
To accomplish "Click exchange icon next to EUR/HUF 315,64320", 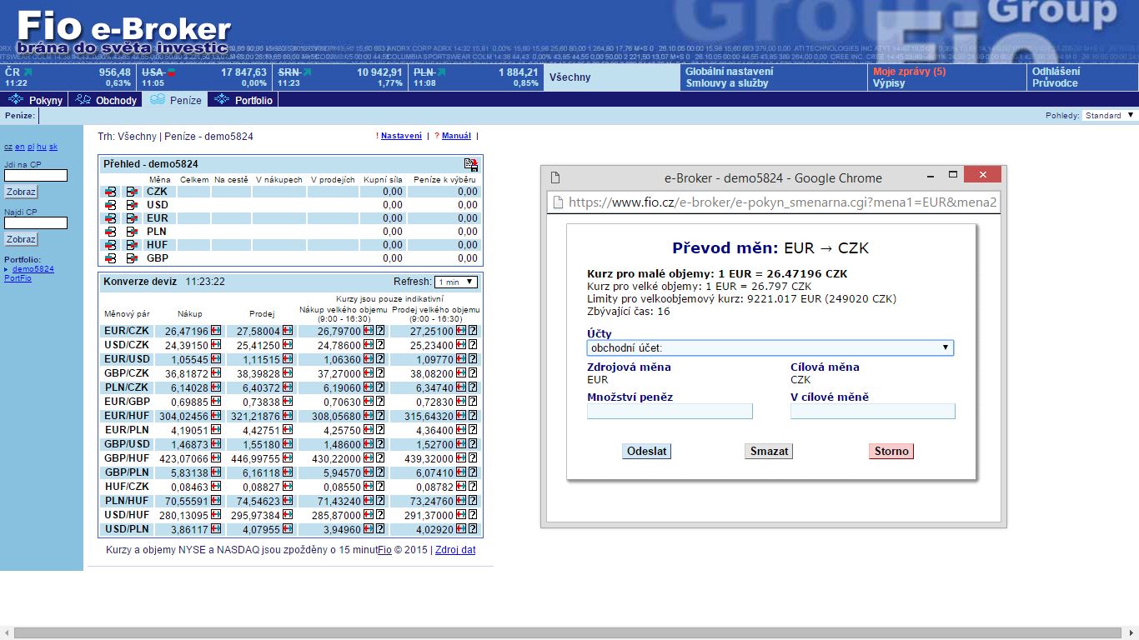I will click(x=461, y=416).
